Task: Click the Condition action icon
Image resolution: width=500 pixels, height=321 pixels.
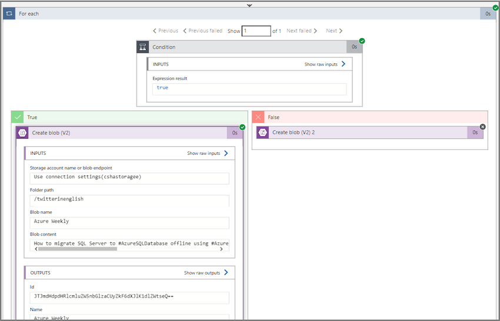Action: (x=142, y=47)
